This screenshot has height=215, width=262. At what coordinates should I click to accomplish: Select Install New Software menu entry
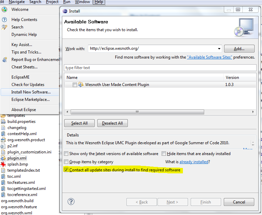click(30, 92)
